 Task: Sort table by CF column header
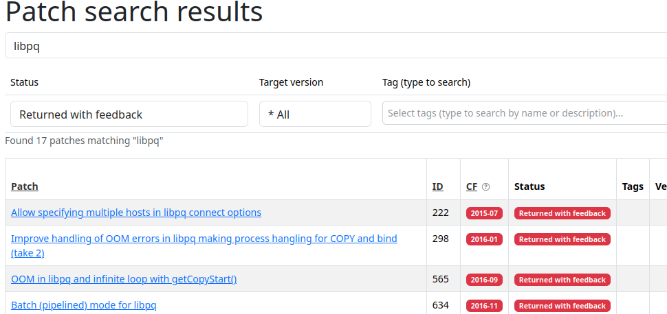tap(472, 186)
